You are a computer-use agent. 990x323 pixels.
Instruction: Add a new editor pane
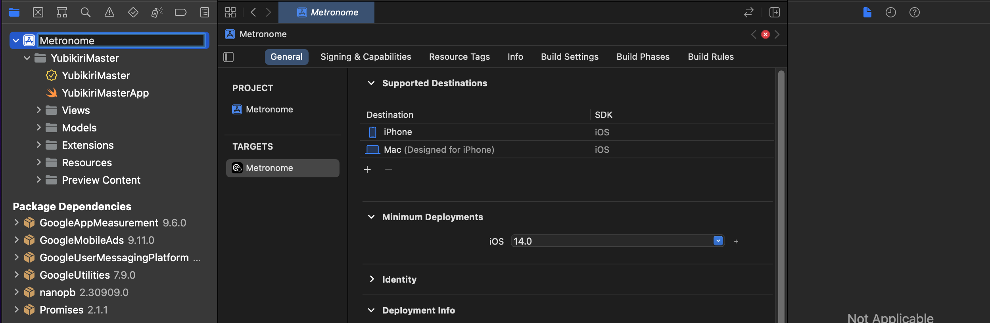(x=775, y=12)
